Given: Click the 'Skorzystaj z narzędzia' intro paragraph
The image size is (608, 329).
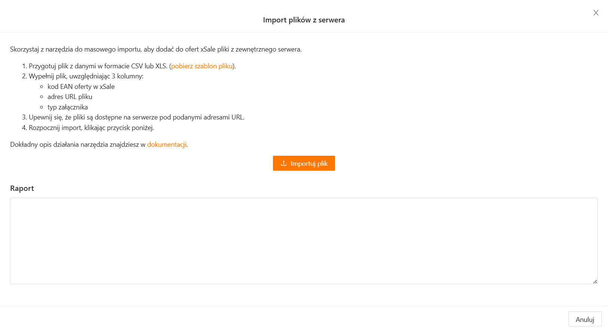Looking at the screenshot, I should click(x=156, y=49).
